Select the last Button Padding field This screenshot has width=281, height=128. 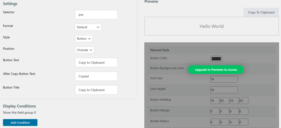coord(244,101)
